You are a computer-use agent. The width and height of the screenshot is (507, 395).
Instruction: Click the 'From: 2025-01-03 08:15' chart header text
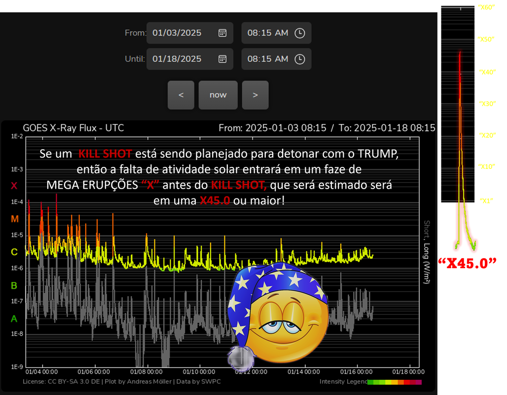(273, 128)
